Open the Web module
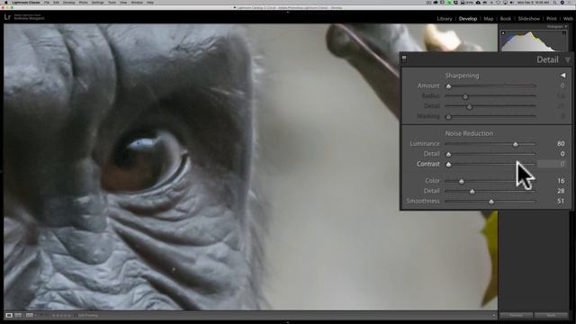This screenshot has width=576, height=324. pyautogui.click(x=568, y=18)
